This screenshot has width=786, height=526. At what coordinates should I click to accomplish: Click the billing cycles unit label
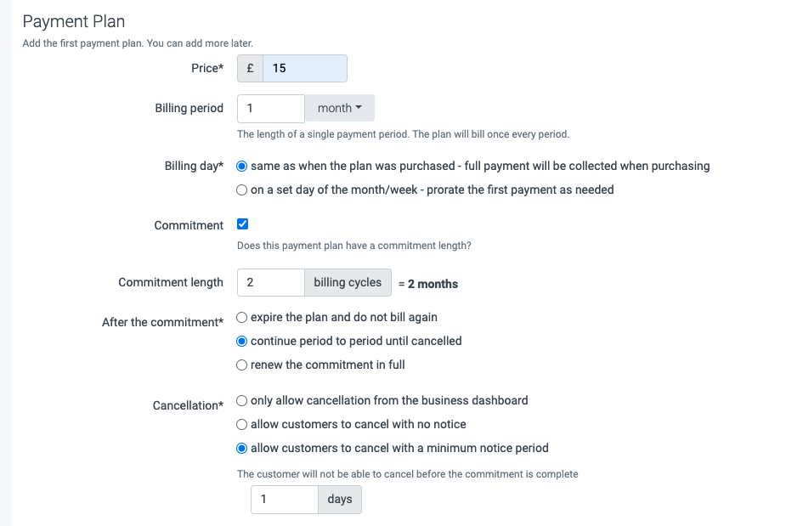point(348,282)
